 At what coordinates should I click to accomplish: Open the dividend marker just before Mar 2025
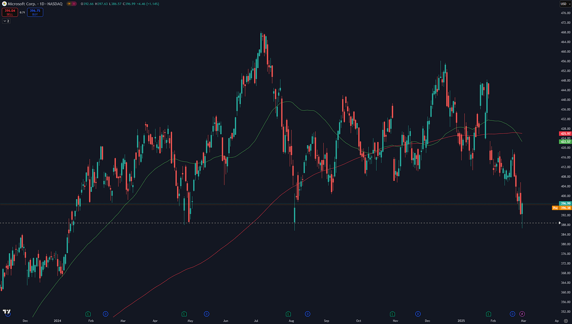(512, 314)
